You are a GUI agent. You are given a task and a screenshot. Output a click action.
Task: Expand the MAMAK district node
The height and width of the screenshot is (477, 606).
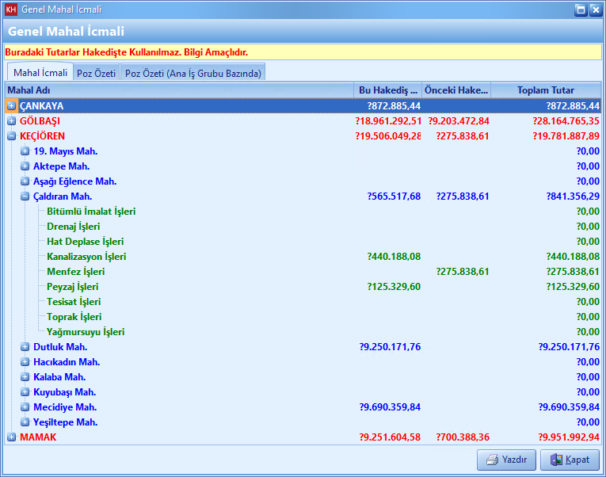[x=12, y=437]
